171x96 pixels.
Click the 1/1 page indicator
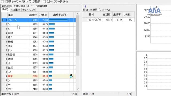coord(129,94)
